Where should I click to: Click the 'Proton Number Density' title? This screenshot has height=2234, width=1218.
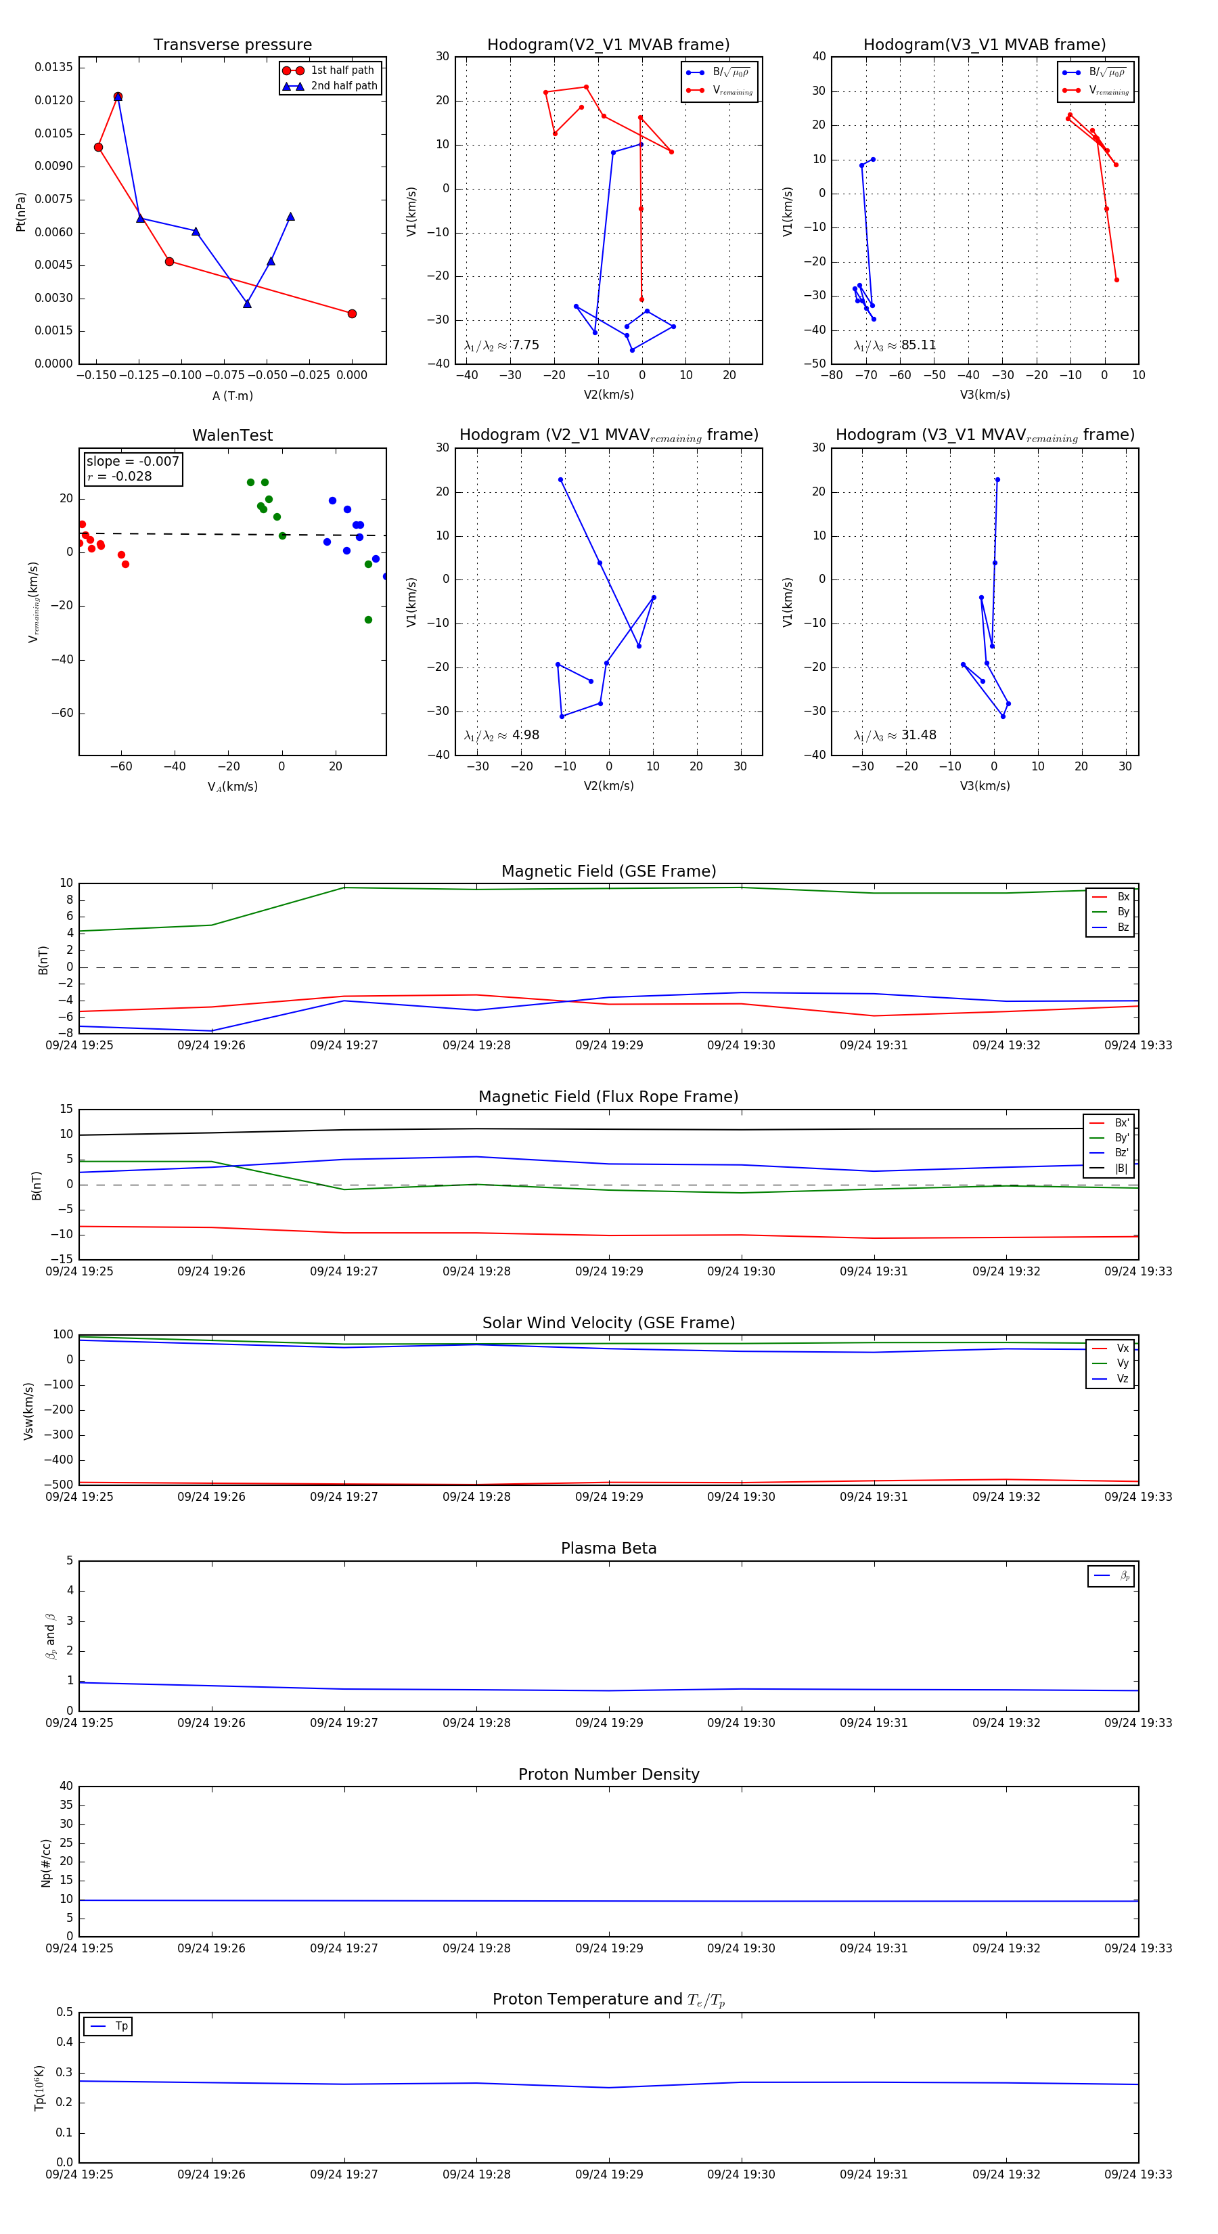tap(608, 1774)
